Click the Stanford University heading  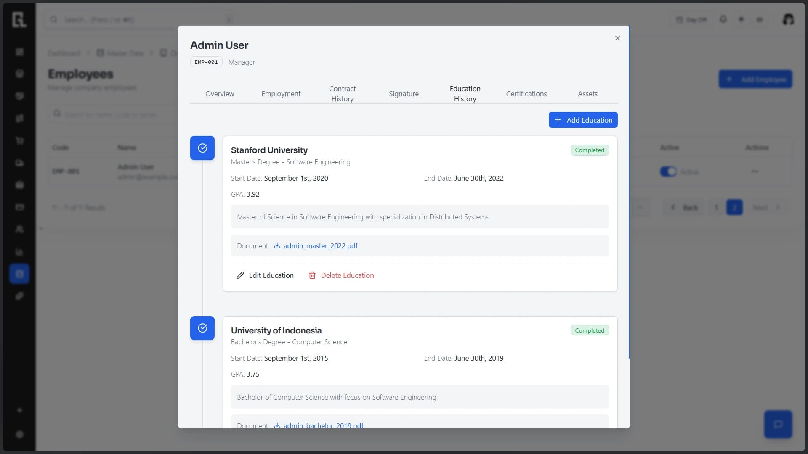coord(269,150)
